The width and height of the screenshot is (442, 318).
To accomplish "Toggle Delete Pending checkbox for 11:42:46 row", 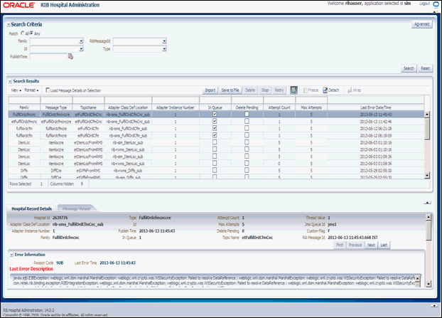I will [247, 121].
